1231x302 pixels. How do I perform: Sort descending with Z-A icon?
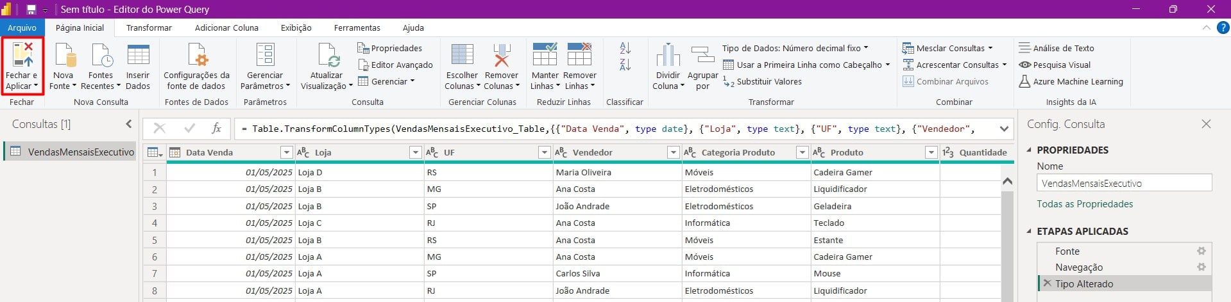(625, 65)
